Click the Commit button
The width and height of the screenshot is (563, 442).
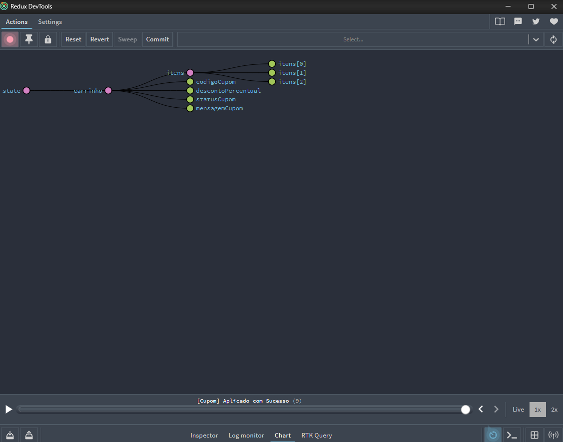[x=157, y=39]
